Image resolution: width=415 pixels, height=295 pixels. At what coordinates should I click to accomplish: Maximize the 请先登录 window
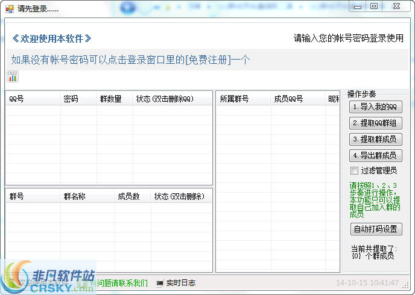374,7
